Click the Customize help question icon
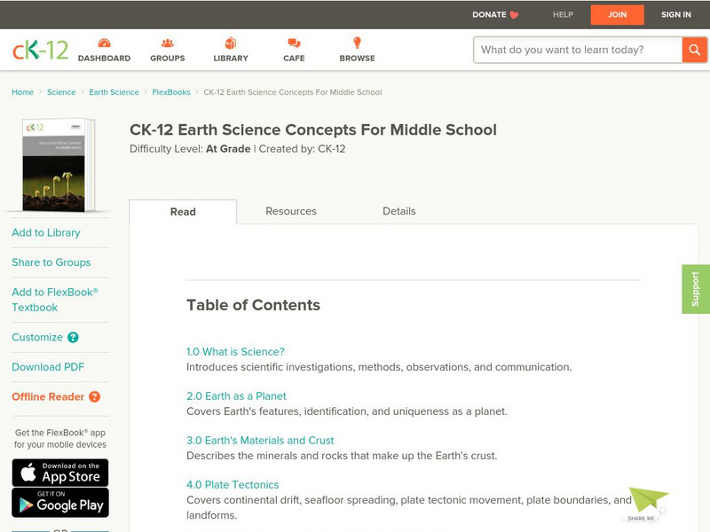This screenshot has width=710, height=532. (x=73, y=338)
